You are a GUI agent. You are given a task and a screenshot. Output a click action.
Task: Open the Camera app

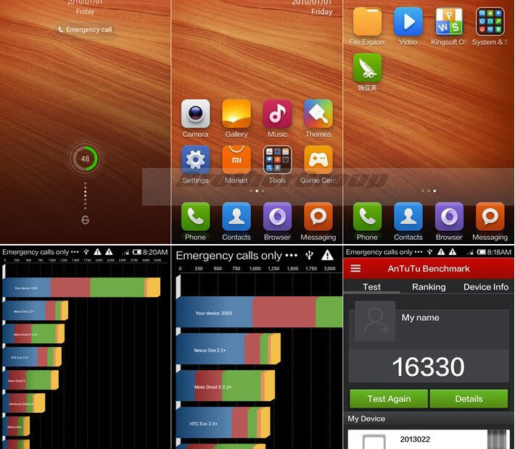pyautogui.click(x=195, y=114)
